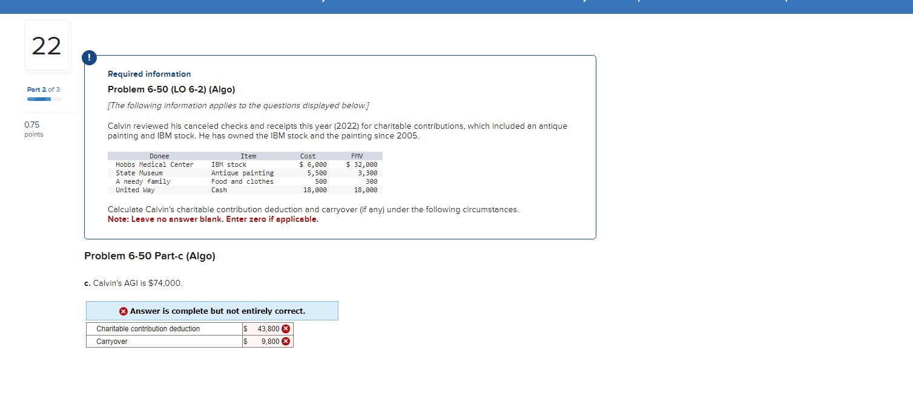Select question number 22 box

pyautogui.click(x=47, y=46)
